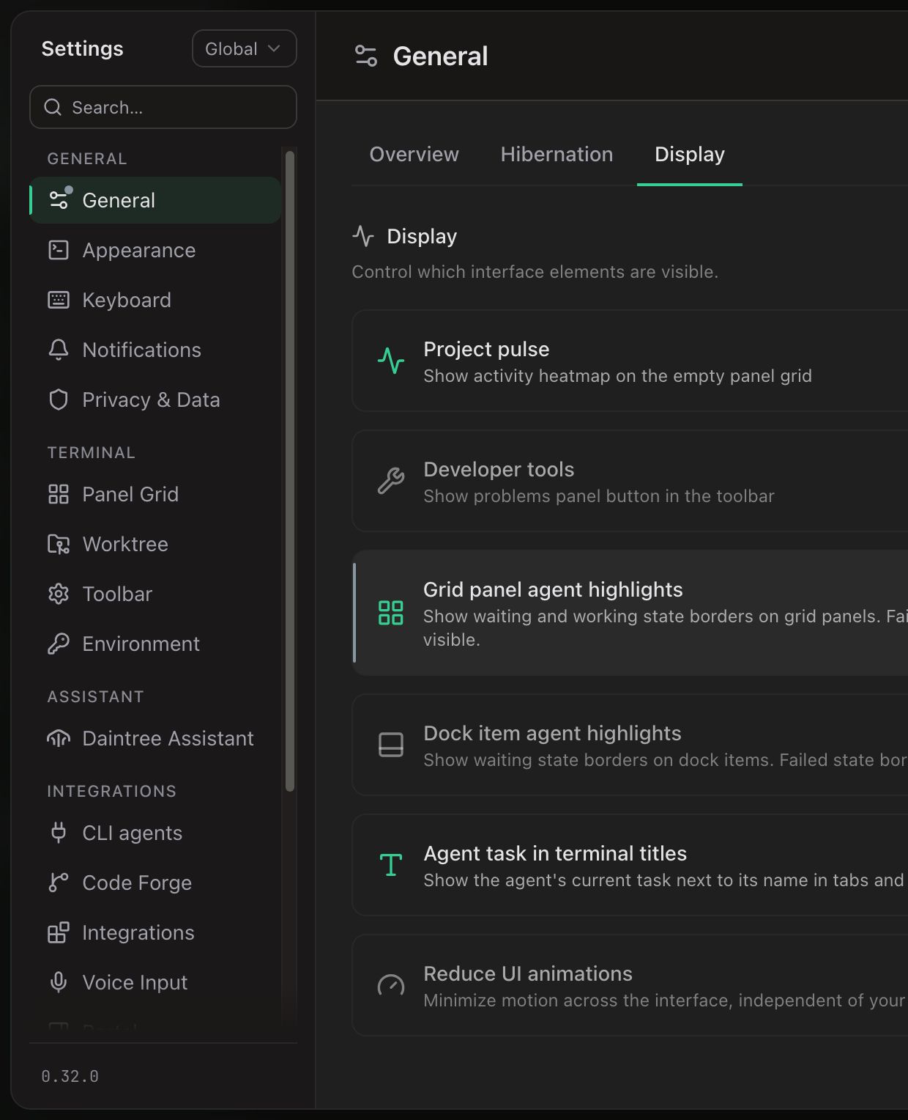The image size is (908, 1120).
Task: Open Panel Grid settings
Action: 155,494
